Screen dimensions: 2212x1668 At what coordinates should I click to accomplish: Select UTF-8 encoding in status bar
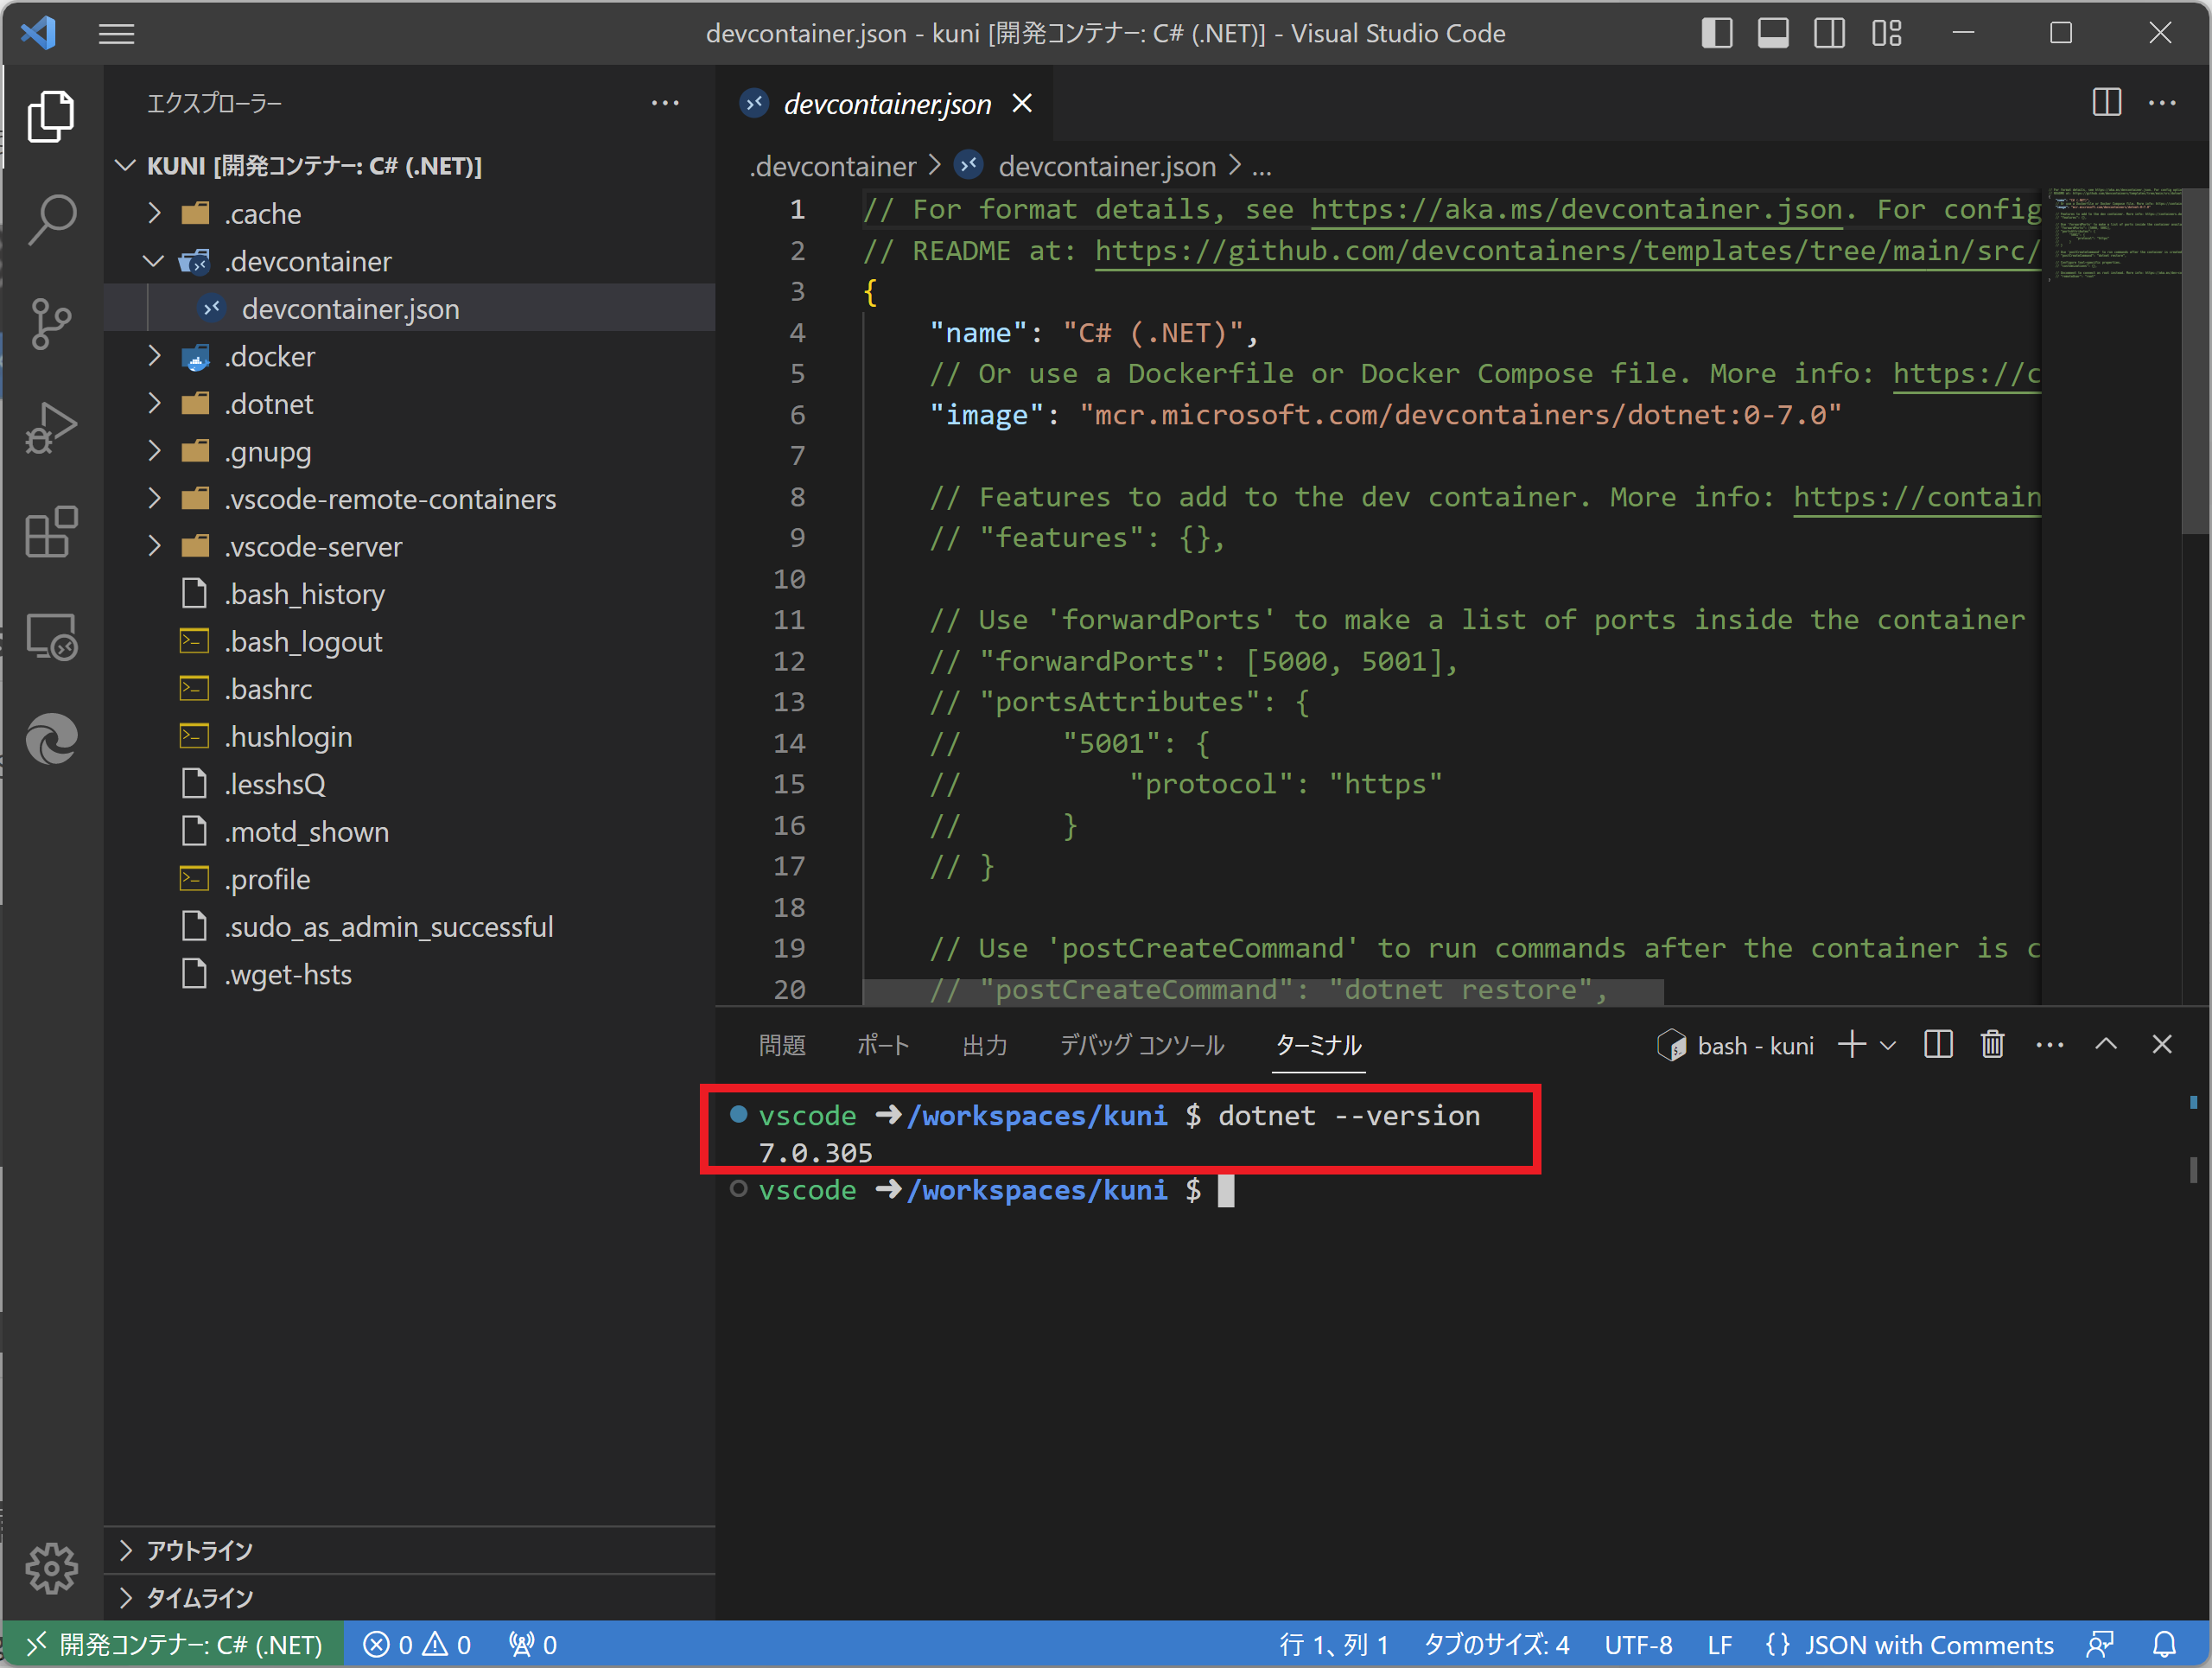tap(1638, 1645)
